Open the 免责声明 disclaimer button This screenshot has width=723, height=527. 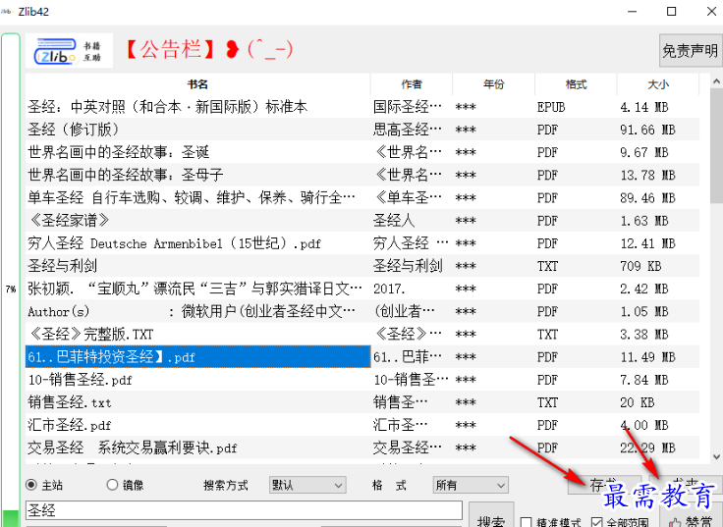[x=691, y=51]
